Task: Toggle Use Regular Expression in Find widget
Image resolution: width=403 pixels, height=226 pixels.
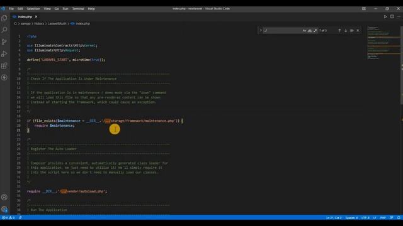Action: click(315, 31)
